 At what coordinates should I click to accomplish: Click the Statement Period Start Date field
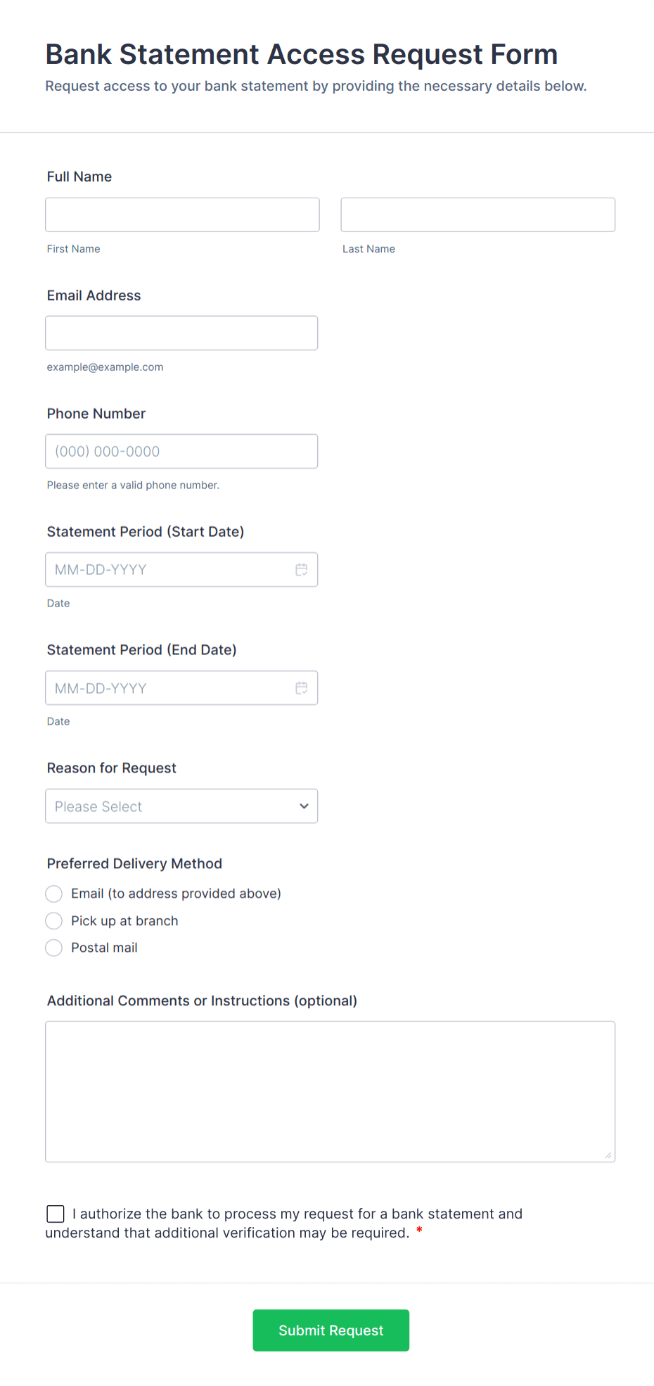pos(169,569)
